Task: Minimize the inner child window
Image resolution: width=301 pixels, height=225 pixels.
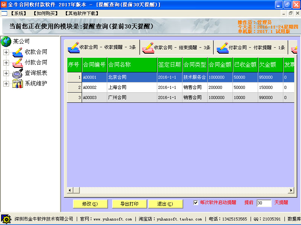Action: [284, 13]
